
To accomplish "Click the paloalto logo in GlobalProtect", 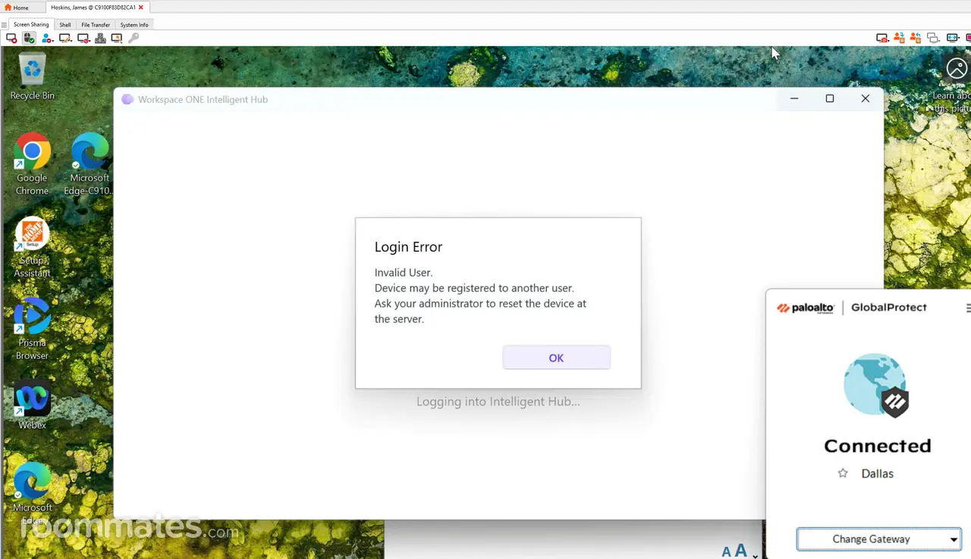I will click(806, 308).
